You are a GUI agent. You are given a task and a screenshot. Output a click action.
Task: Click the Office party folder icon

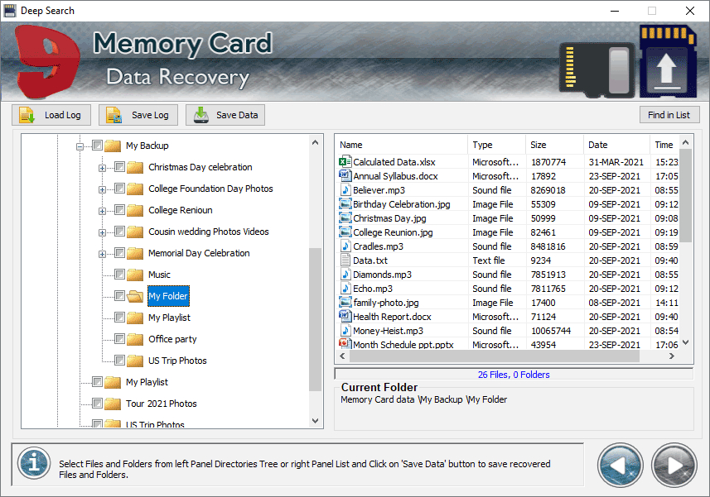tap(135, 339)
